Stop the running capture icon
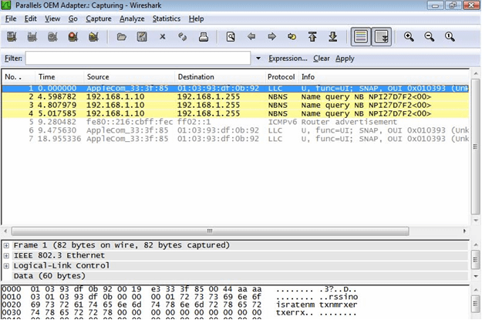The height and width of the screenshot is (320, 482). [73, 37]
